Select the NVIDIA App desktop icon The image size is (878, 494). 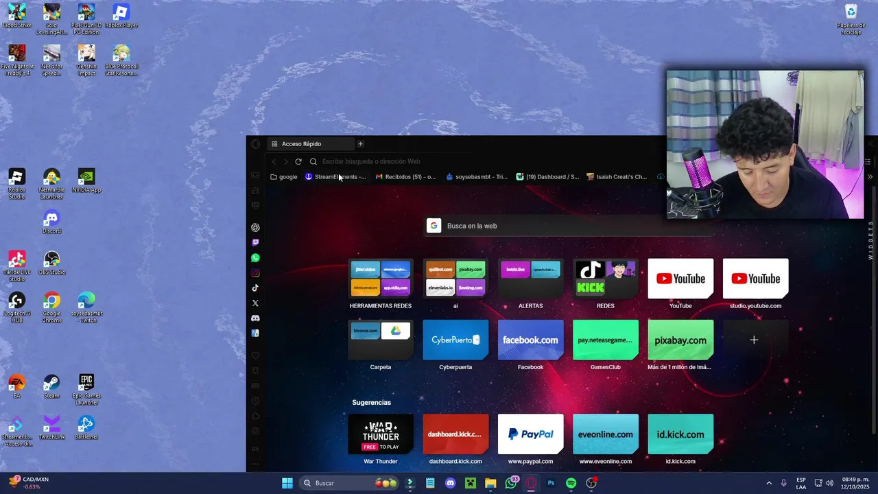(x=86, y=180)
